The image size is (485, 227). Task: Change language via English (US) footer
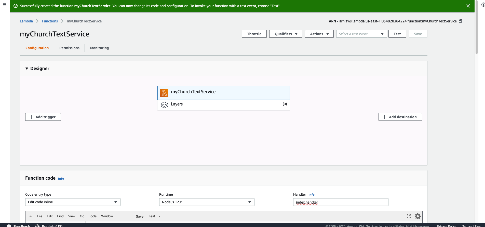click(x=49, y=226)
